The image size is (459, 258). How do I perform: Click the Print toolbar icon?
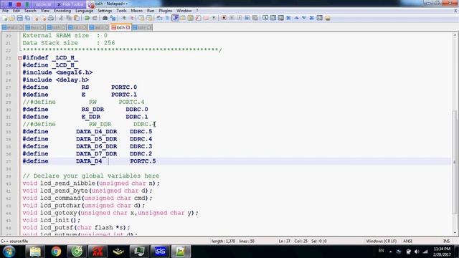(x=51, y=18)
